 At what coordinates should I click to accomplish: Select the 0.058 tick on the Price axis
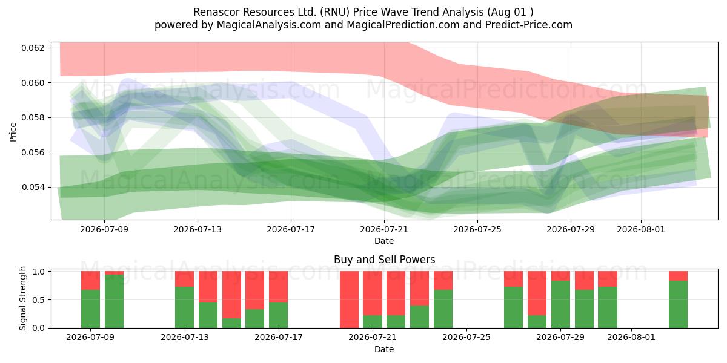click(34, 117)
